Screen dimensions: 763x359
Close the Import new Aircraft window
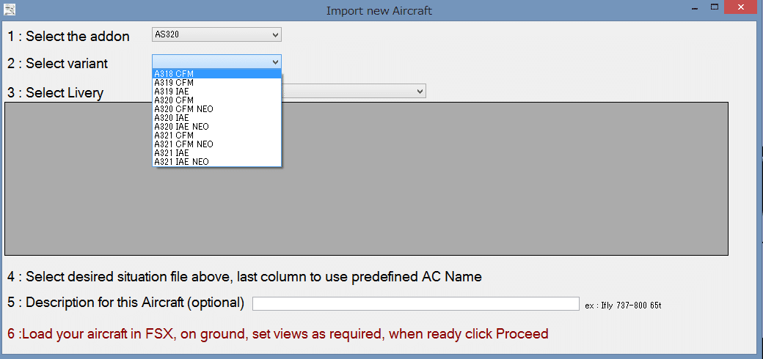point(742,7)
